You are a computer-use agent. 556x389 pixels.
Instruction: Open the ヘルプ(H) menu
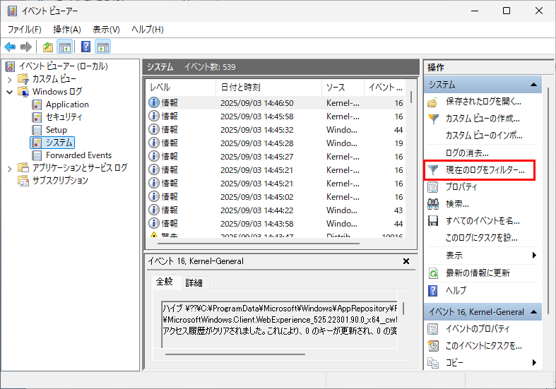pyautogui.click(x=148, y=30)
